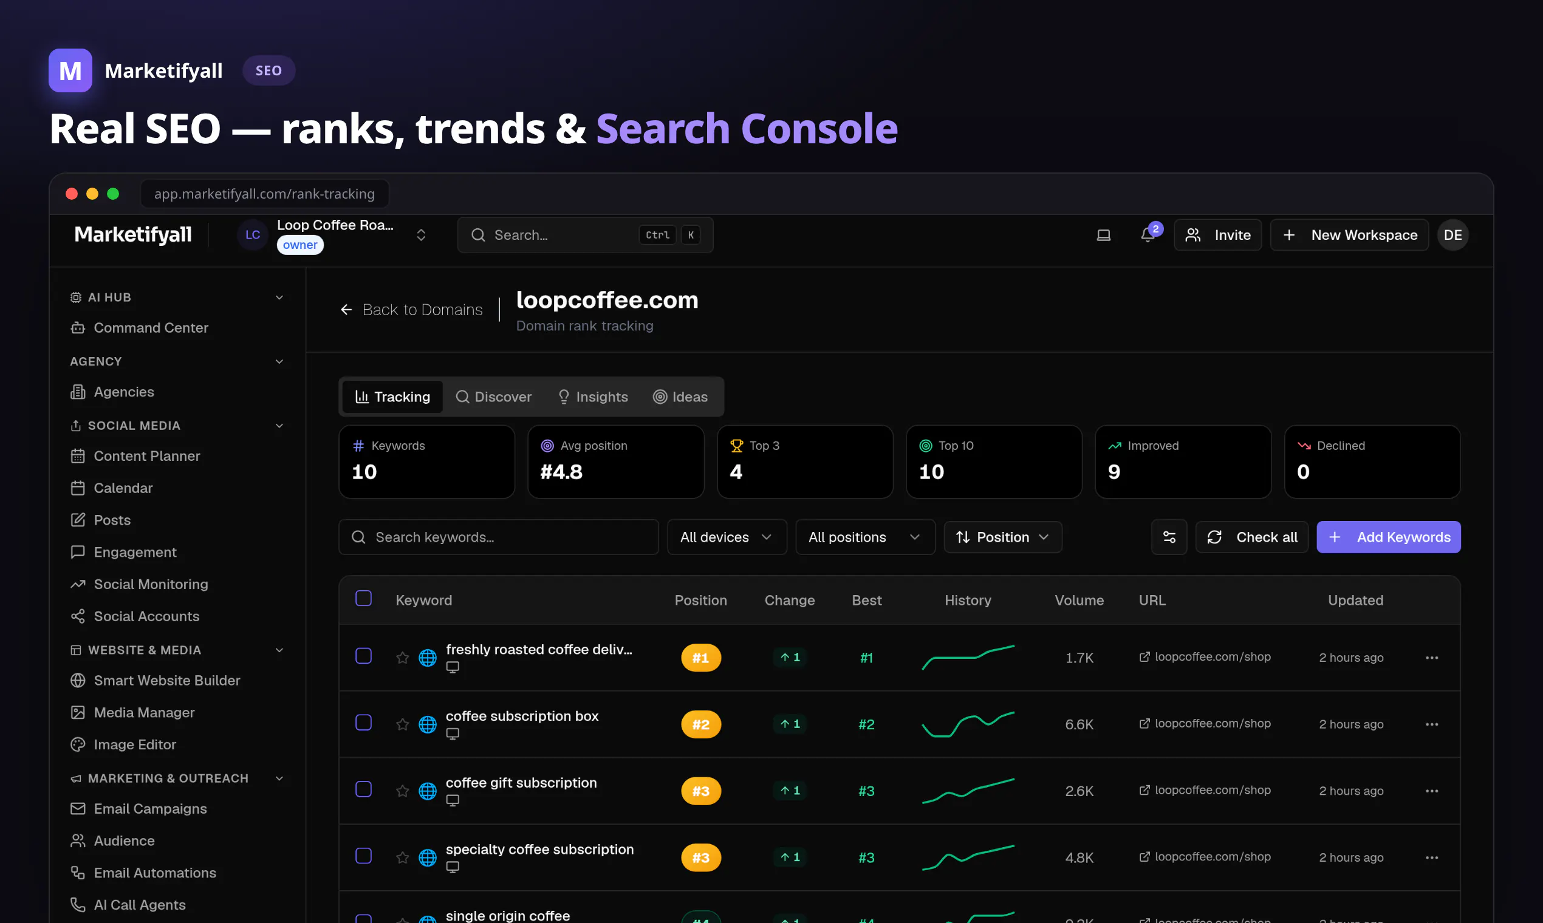Open the All devices dropdown
1543x923 pixels.
click(727, 537)
